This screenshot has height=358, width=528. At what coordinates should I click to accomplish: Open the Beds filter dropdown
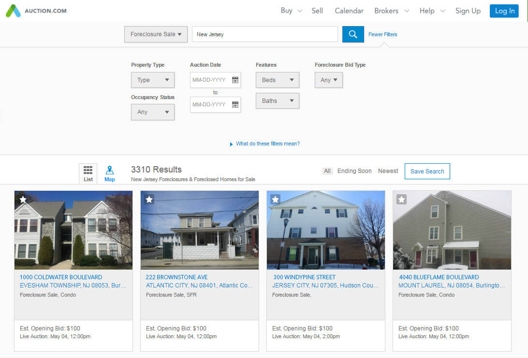277,80
